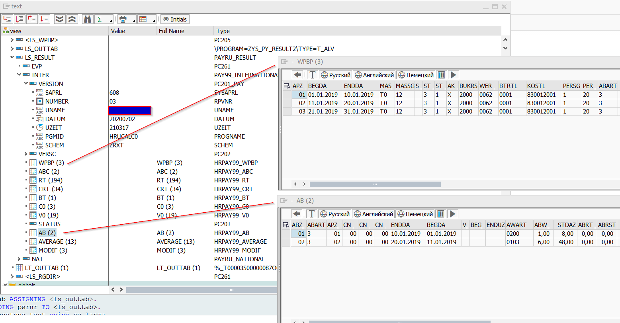Click the fourth red down-arrow list icon in the toolbar
The image size is (620, 323).
[44, 19]
